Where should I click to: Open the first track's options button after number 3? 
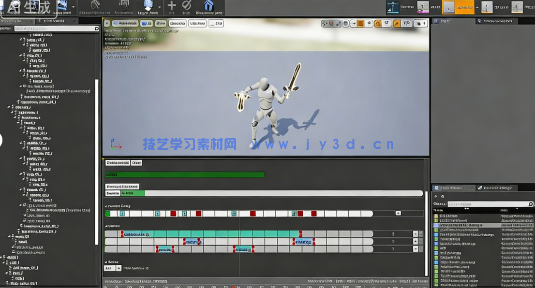point(415,234)
